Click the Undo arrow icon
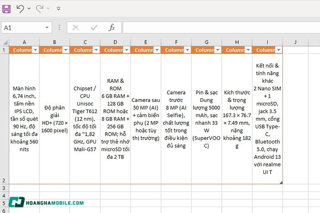 point(20,9)
